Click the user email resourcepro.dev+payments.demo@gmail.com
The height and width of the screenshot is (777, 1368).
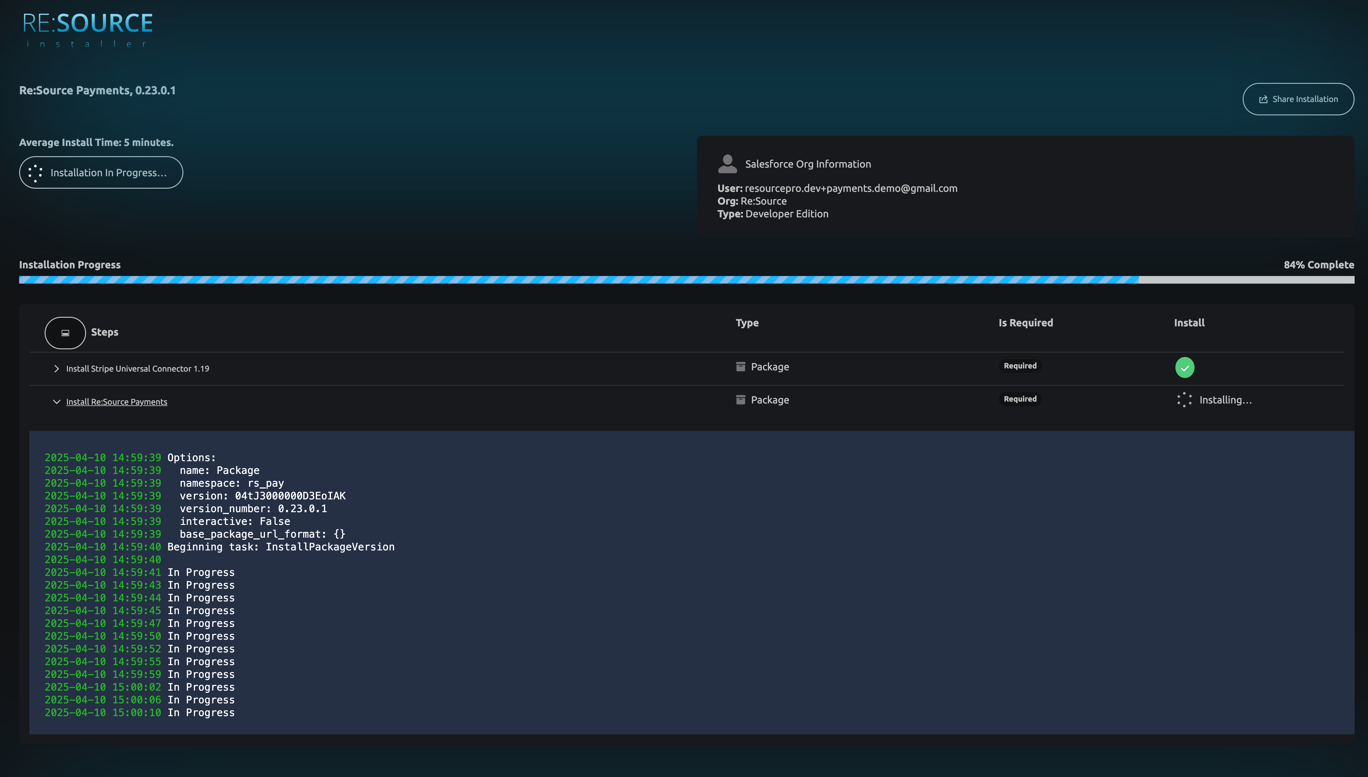tap(850, 188)
